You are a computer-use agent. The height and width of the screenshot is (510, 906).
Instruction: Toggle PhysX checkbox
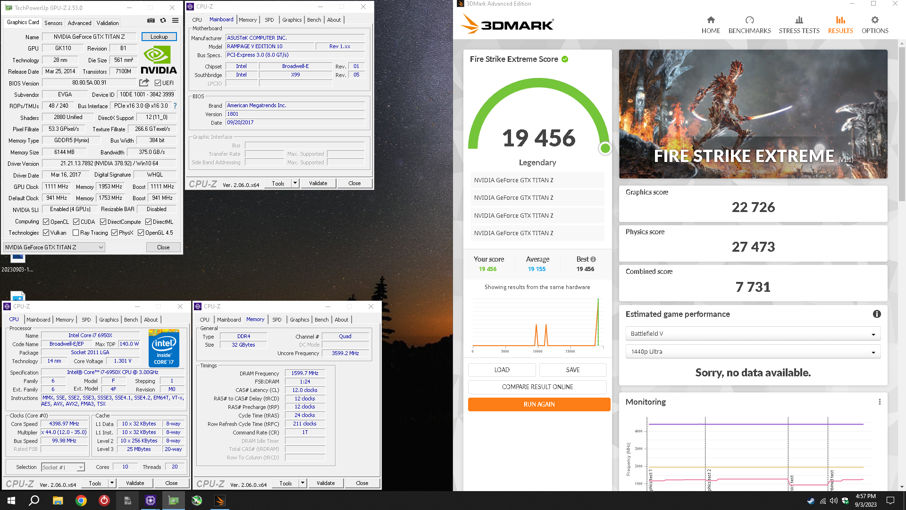(x=114, y=233)
